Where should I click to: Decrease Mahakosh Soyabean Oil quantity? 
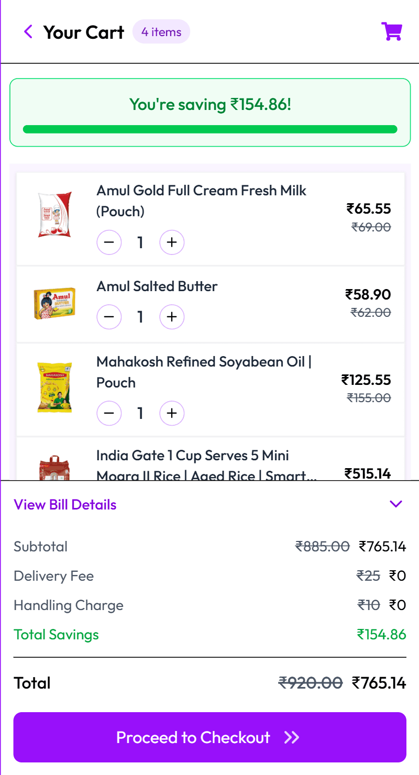point(109,413)
